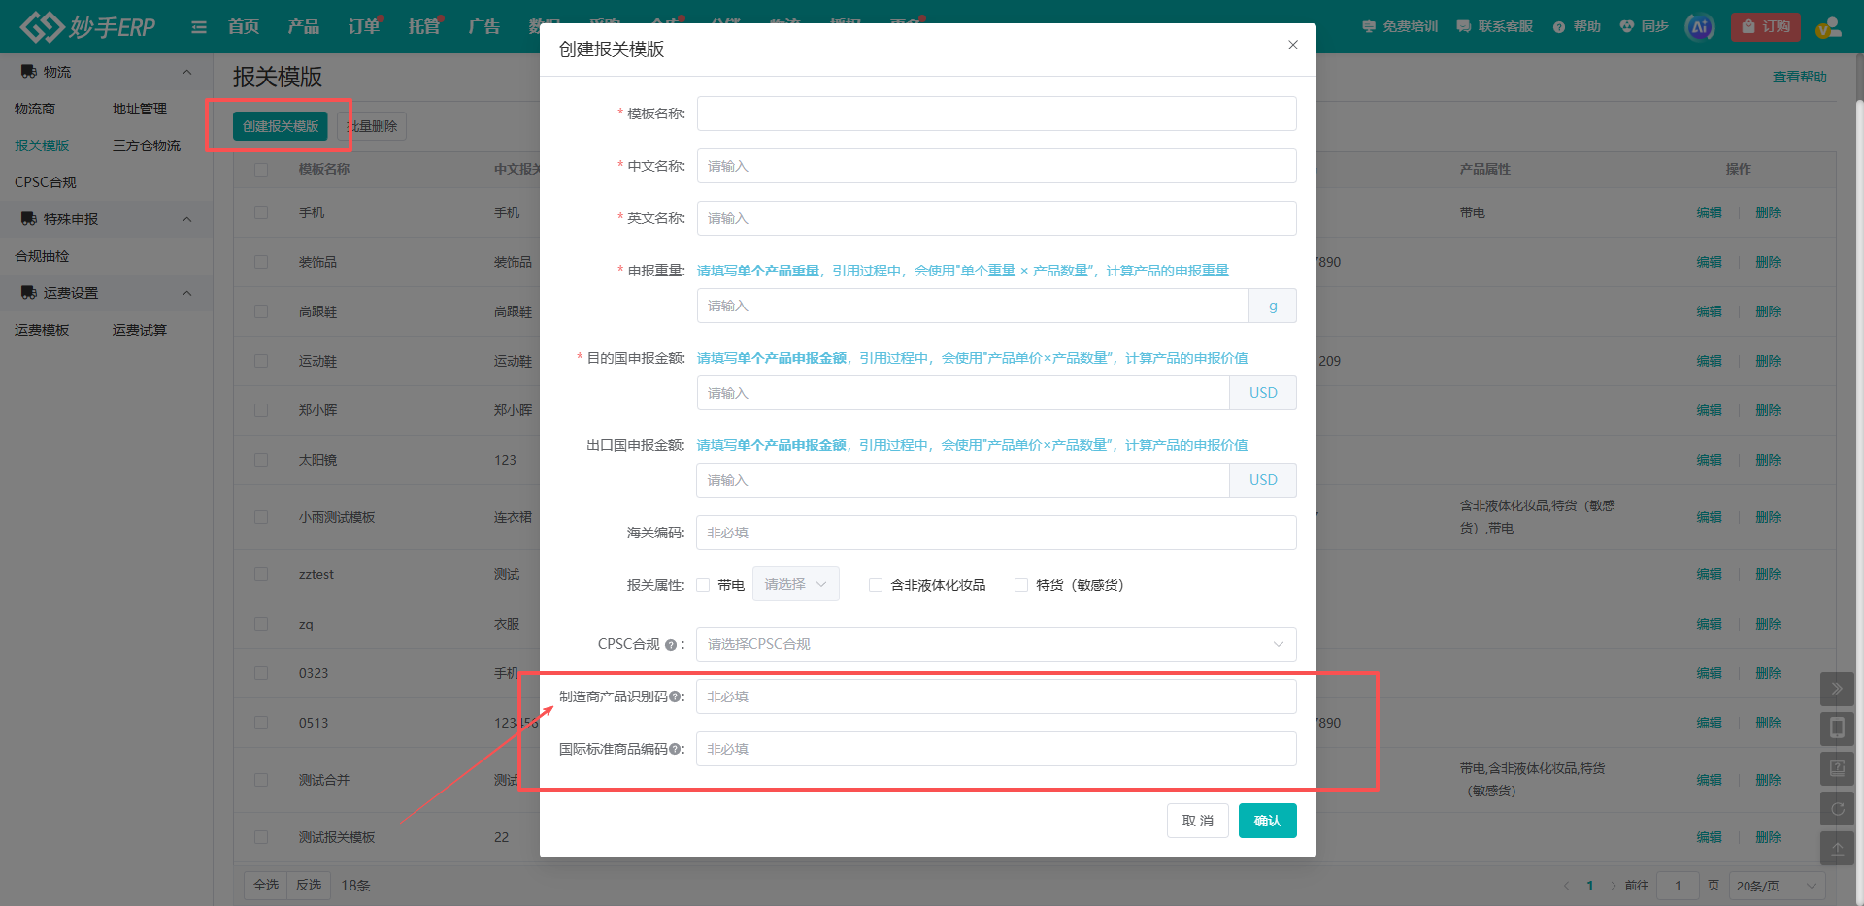
Task: Open the 产品 top menu
Action: [304, 27]
